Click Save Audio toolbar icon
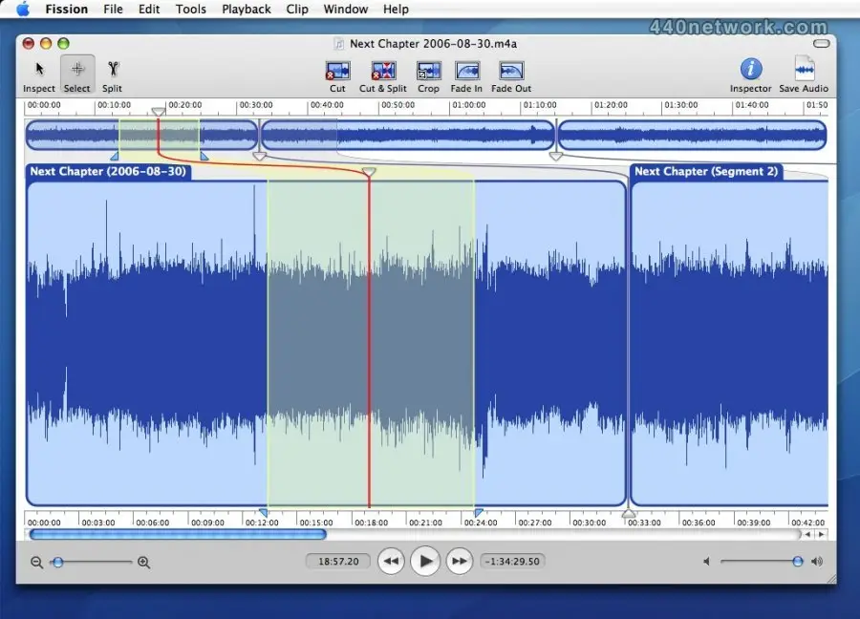This screenshot has width=860, height=619. 804,69
